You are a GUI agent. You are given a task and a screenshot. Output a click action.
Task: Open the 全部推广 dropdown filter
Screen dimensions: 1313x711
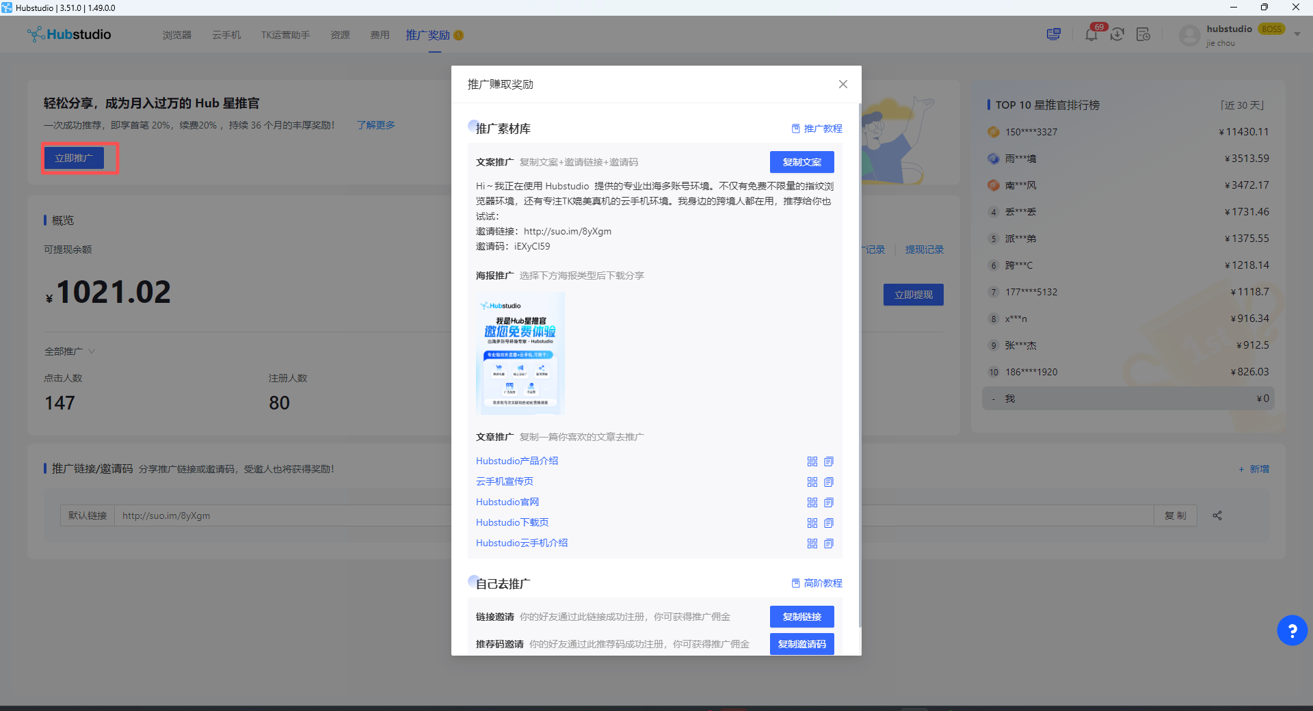[70, 351]
